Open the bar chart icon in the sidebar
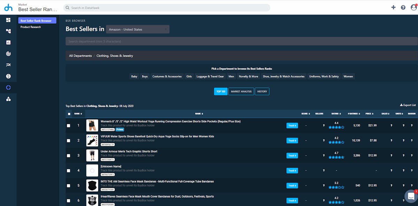 coord(8,42)
